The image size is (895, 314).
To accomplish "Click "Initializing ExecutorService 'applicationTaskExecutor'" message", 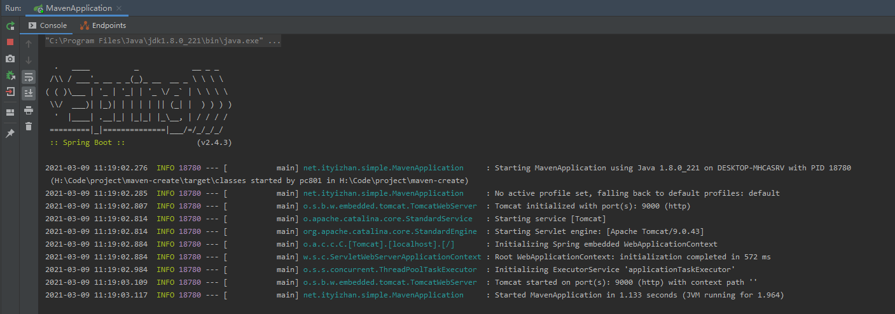I will [615, 270].
